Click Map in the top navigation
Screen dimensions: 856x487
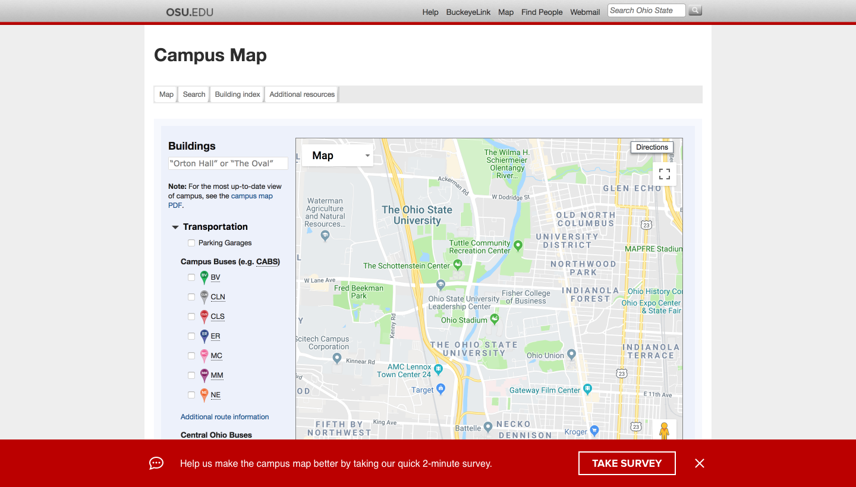pos(506,12)
